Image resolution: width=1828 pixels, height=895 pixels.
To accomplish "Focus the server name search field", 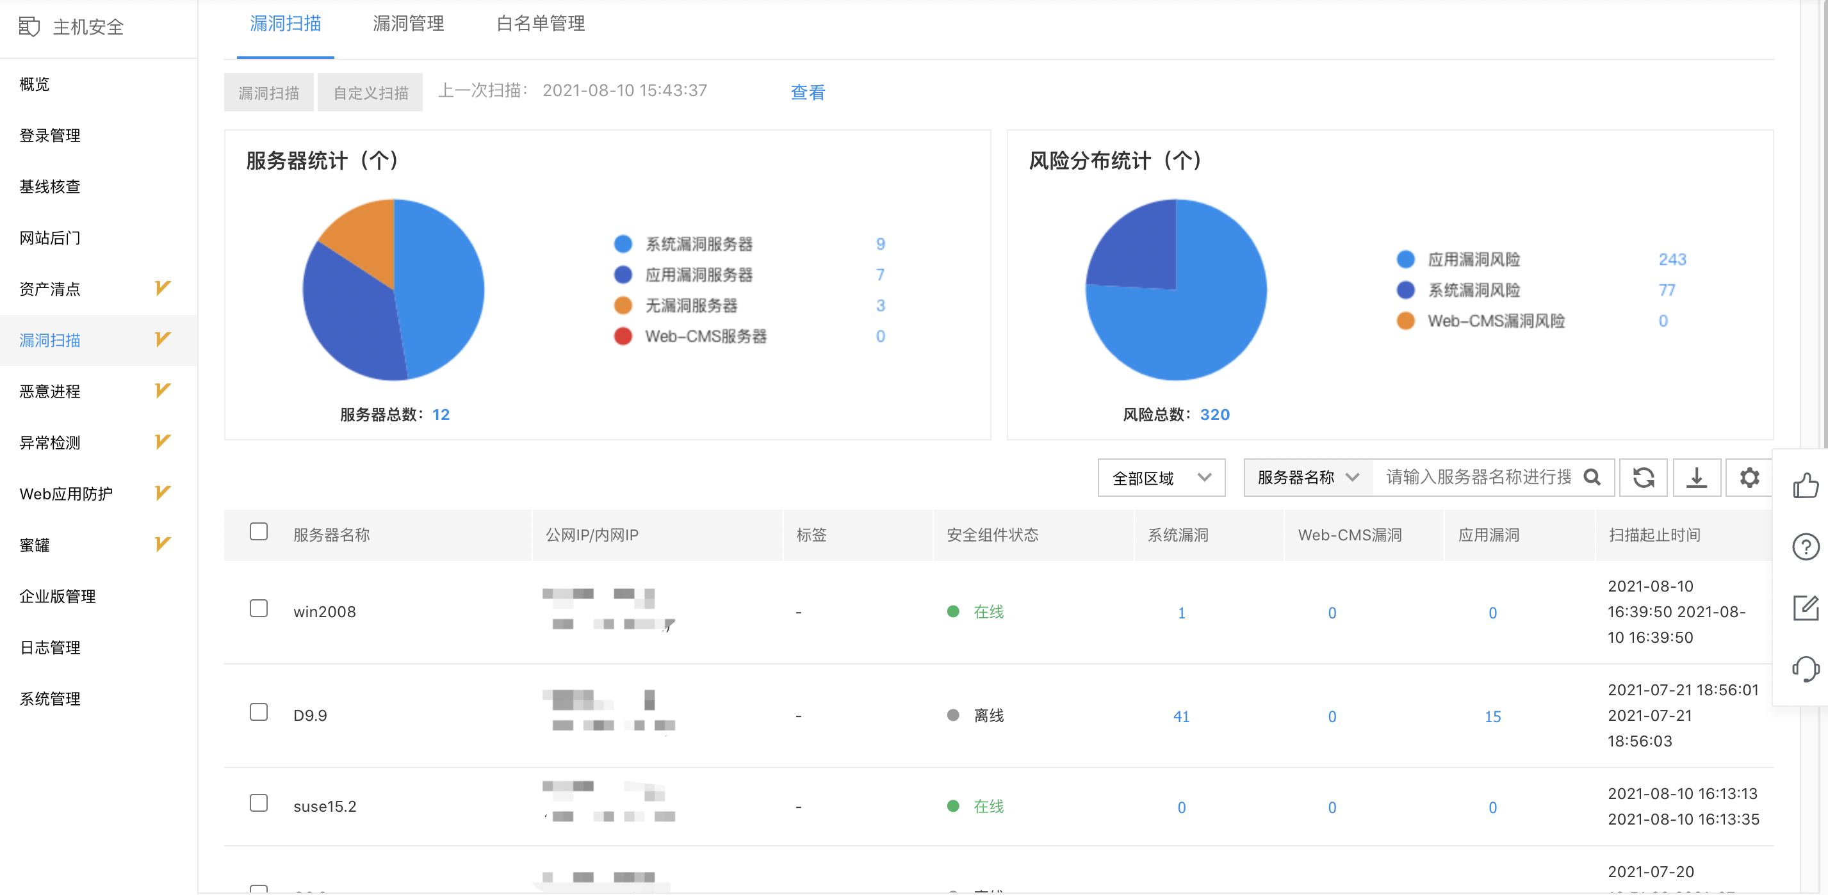I will (1478, 478).
